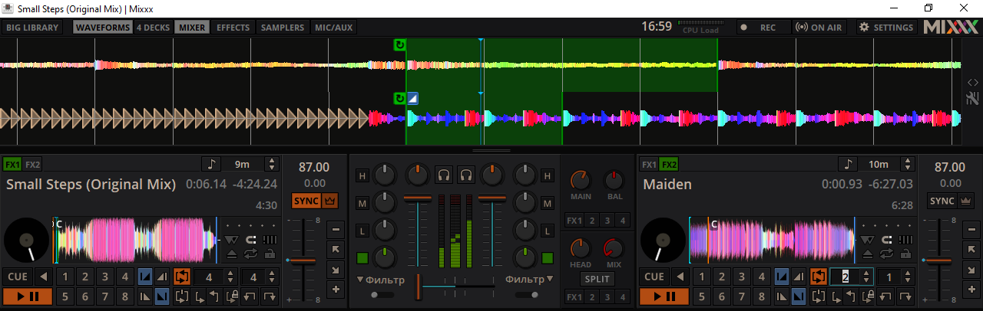Click CUE on Small Steps deck
The image size is (983, 311).
pos(18,277)
